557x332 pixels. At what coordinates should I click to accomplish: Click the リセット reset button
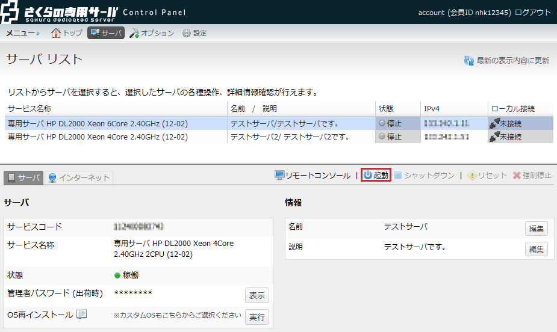(487, 176)
